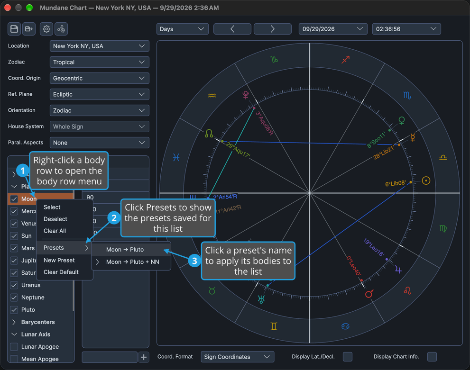The height and width of the screenshot is (370, 470).
Task: Click the plus add button
Action: [144, 357]
